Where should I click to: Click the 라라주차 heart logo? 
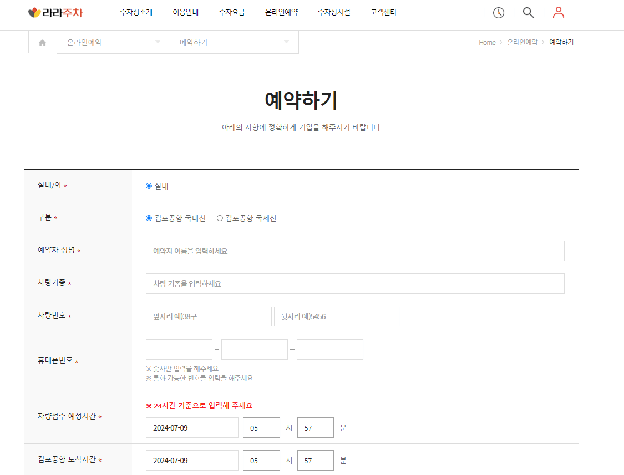click(x=35, y=12)
